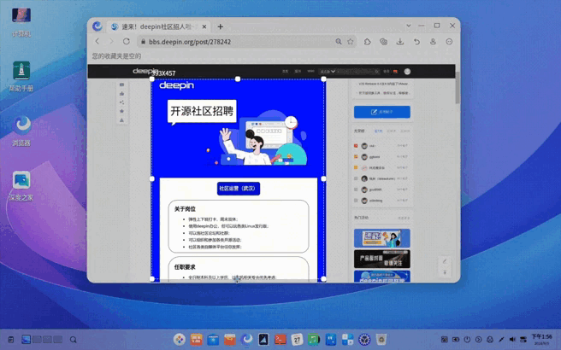
Task: Click the search magnifier on the taskbar
Action: click(x=74, y=340)
